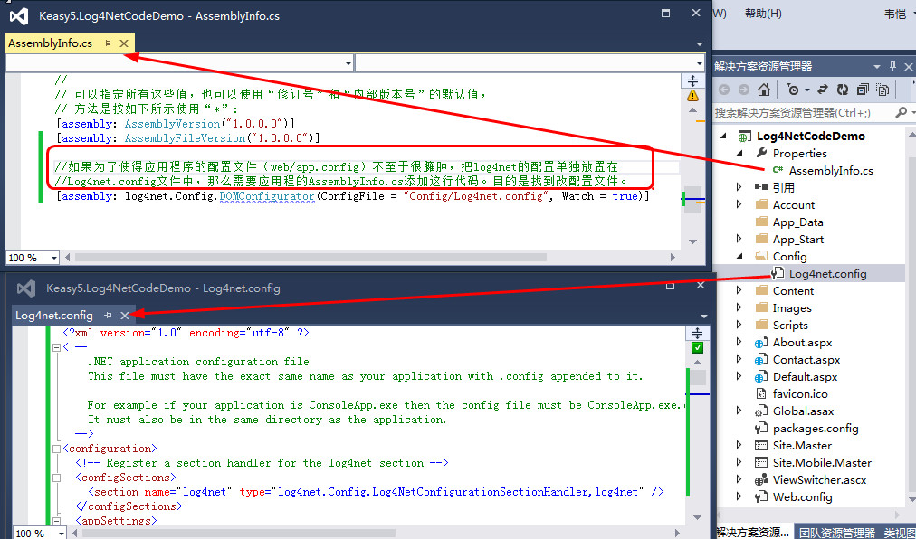This screenshot has height=539, width=916.
Task: Expand the Content folder
Action: click(x=739, y=290)
